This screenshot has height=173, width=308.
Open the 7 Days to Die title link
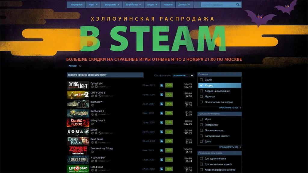coord(97,158)
